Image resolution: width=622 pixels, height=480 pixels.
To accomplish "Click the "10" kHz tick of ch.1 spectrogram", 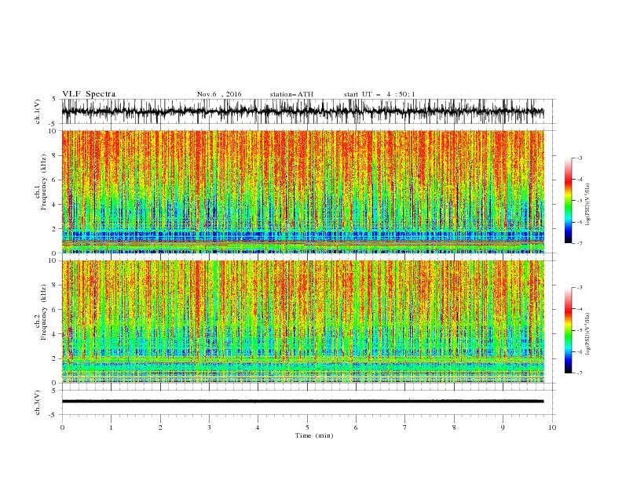I will [x=53, y=131].
